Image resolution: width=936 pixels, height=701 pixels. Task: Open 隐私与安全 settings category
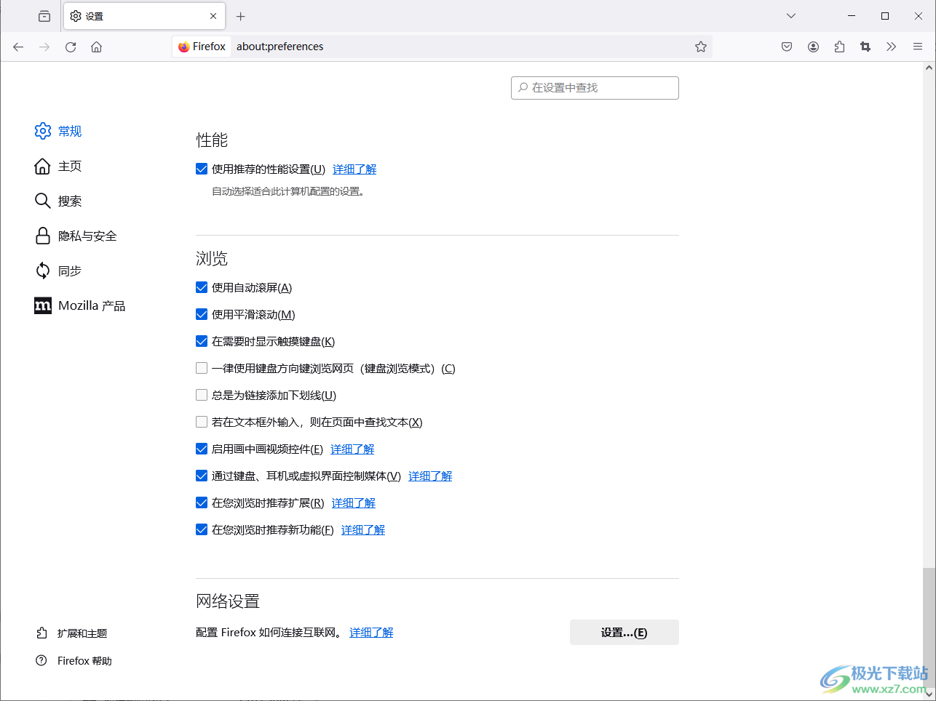[76, 236]
